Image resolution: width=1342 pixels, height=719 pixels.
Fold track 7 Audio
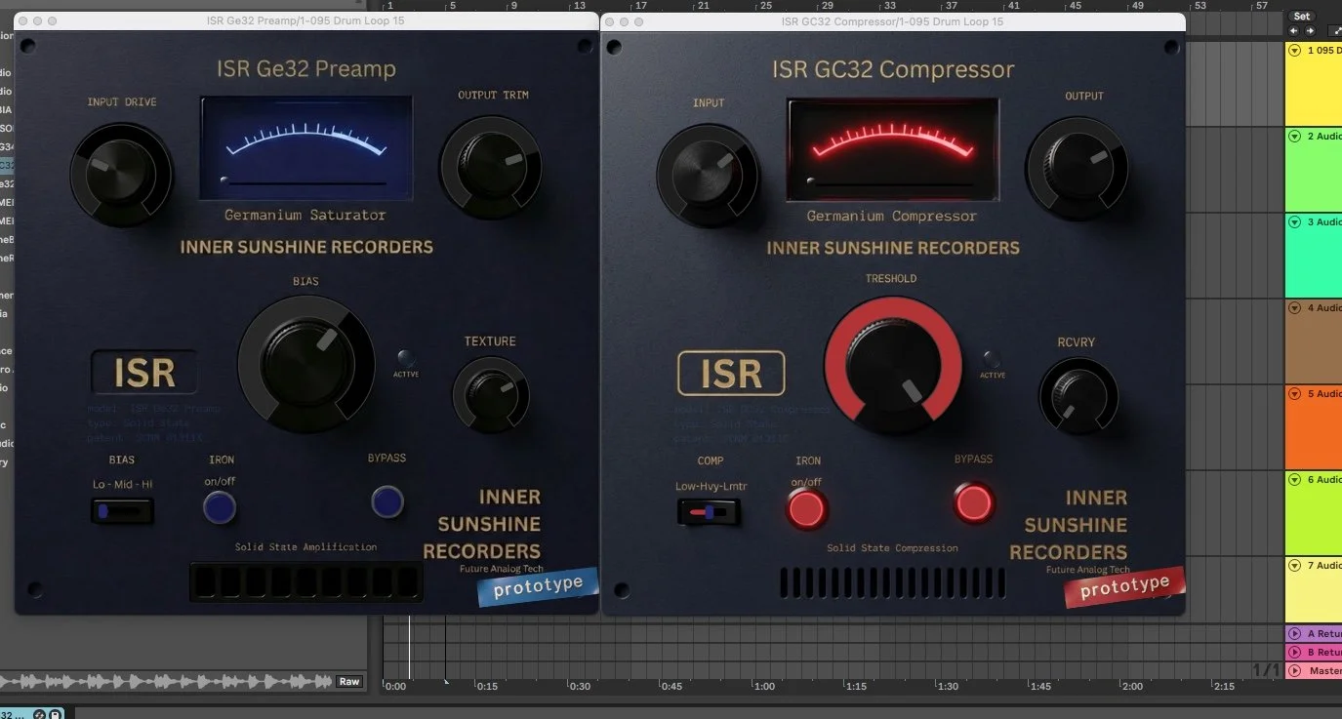pyautogui.click(x=1295, y=566)
